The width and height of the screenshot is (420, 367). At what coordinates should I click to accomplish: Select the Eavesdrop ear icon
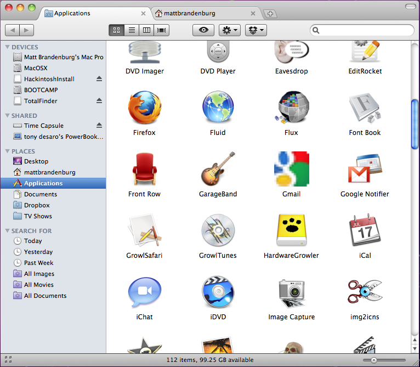[x=292, y=52]
